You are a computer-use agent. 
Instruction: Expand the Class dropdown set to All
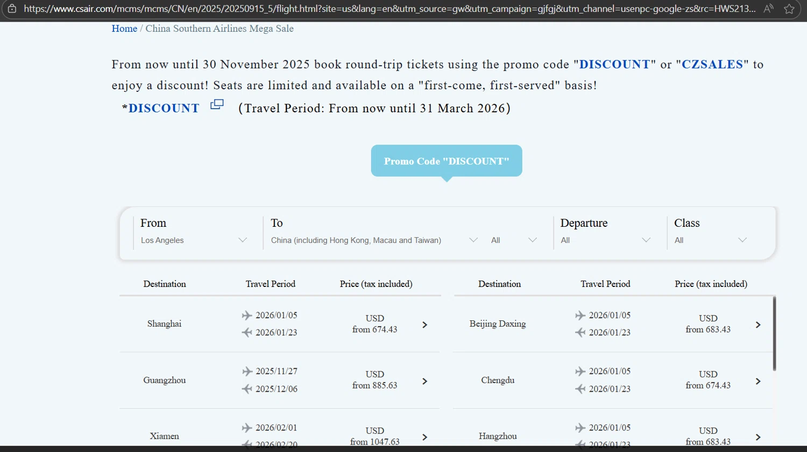[x=711, y=240]
